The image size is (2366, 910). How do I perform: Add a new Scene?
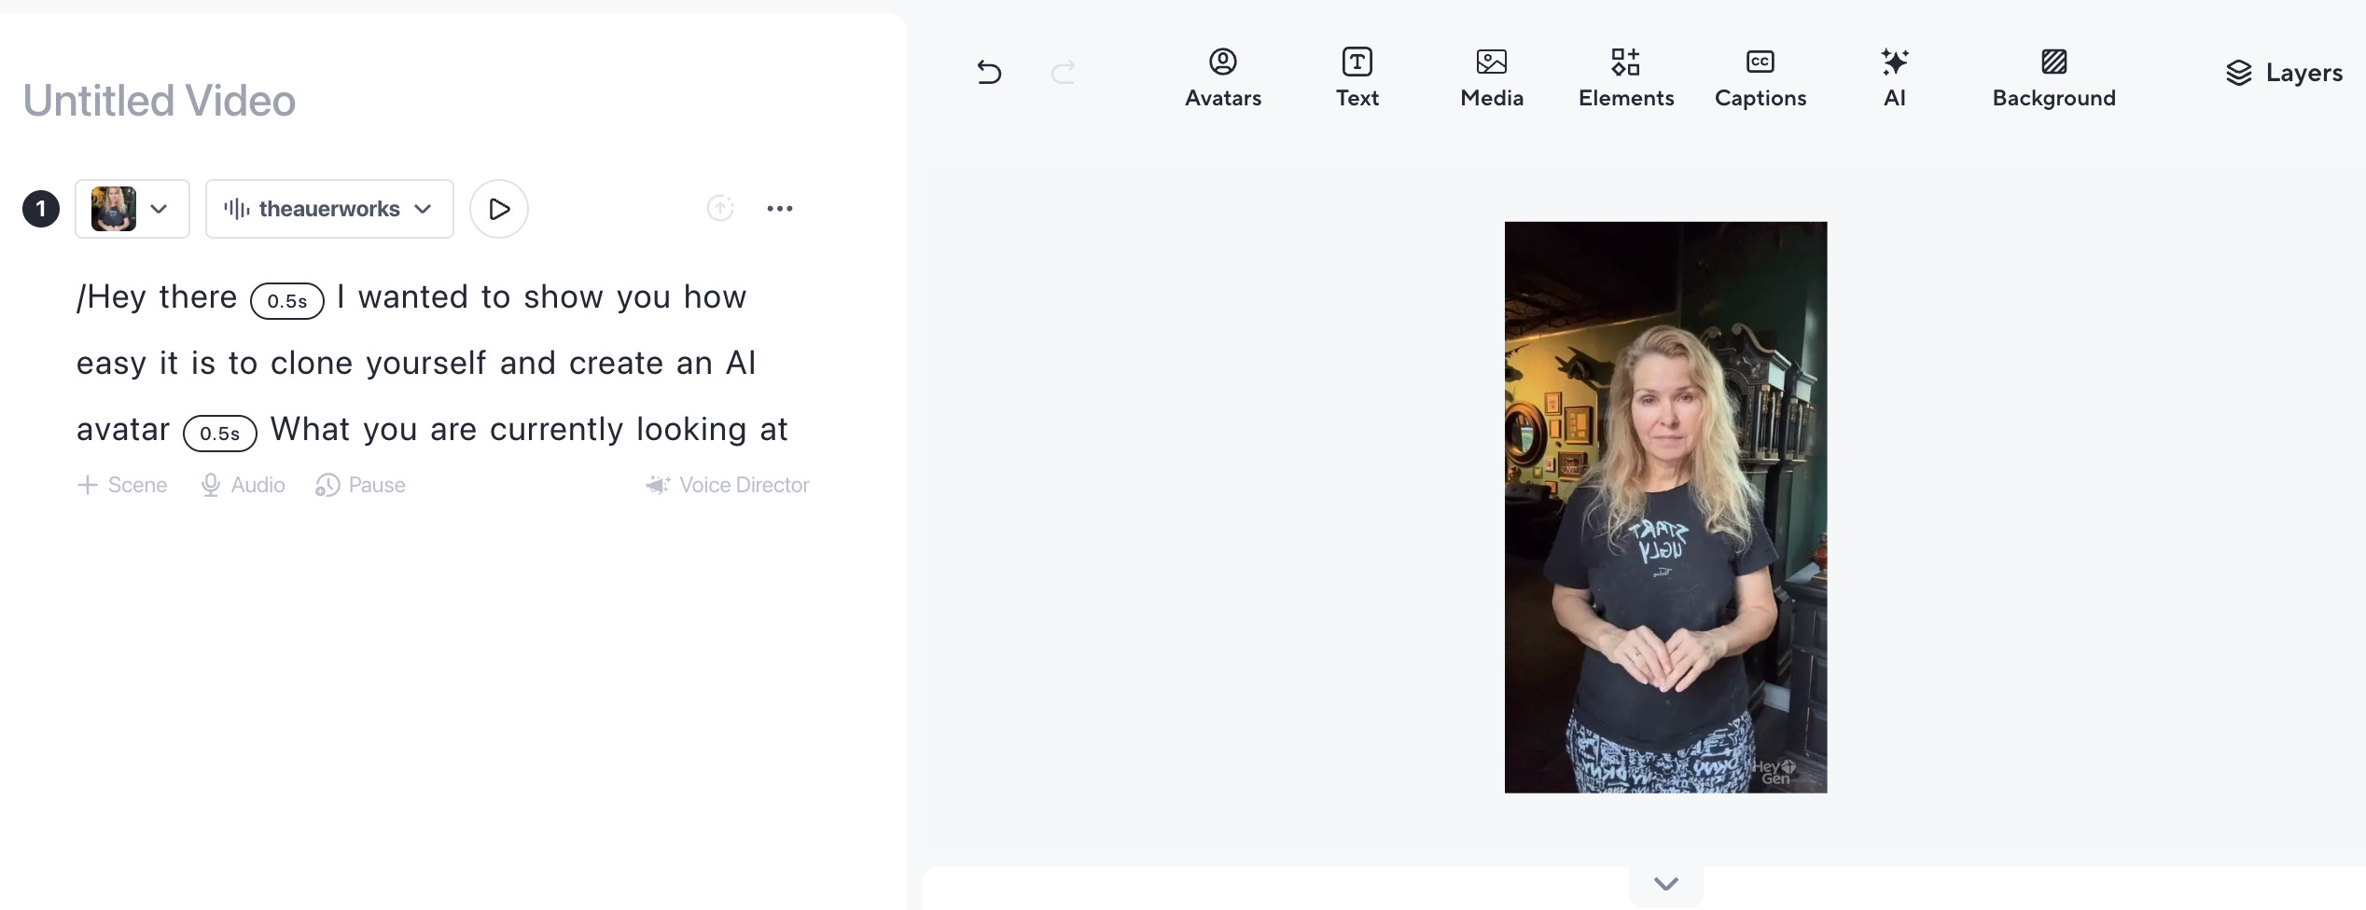pos(122,485)
